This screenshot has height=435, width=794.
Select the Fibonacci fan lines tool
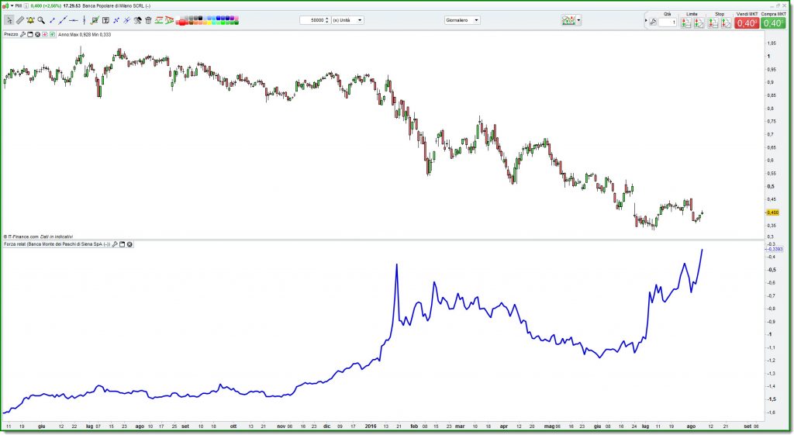(x=126, y=20)
